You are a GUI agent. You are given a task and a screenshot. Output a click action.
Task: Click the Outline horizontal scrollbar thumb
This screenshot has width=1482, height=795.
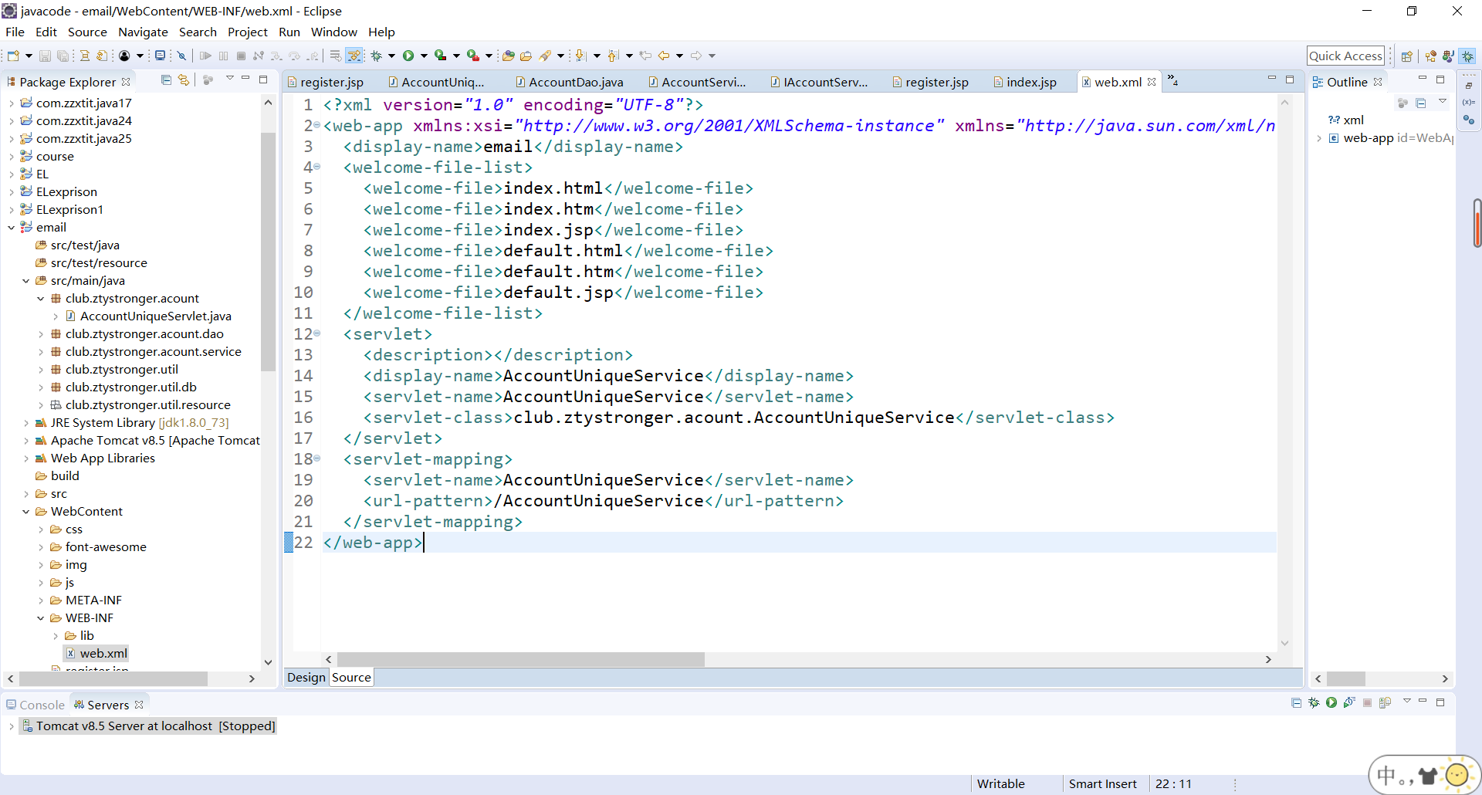[x=1346, y=678]
